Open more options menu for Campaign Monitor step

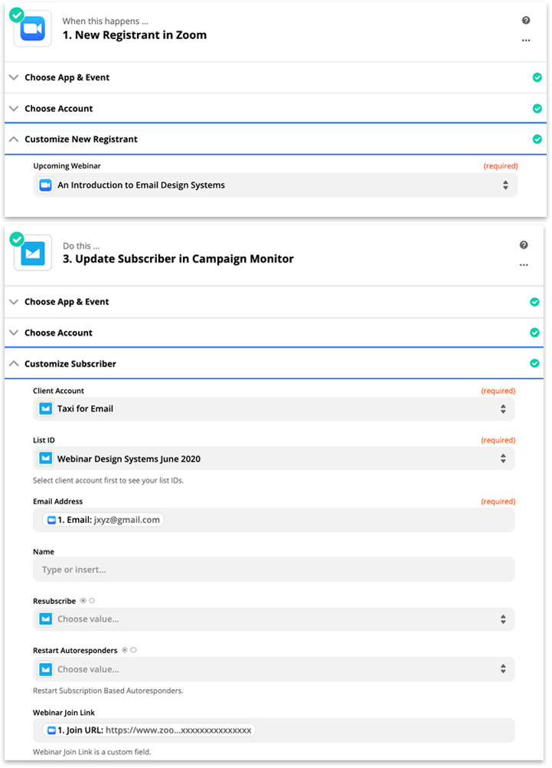click(524, 265)
